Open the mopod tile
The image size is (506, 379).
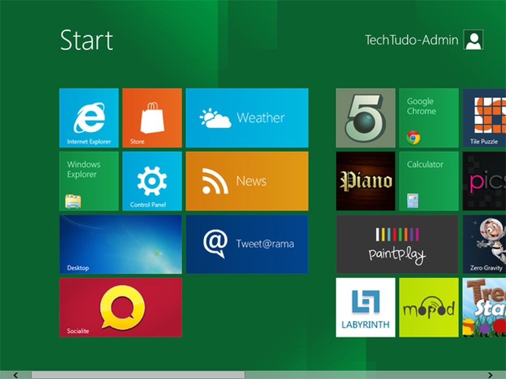[428, 308]
